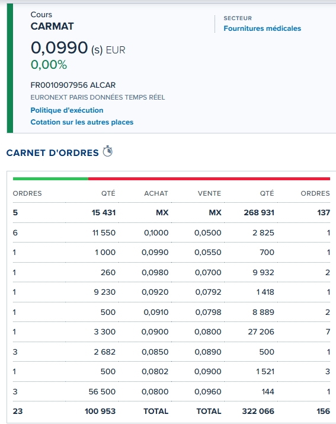The image size is (336, 424).
Task: Select the CARMAT stock name heading
Action: tap(52, 26)
